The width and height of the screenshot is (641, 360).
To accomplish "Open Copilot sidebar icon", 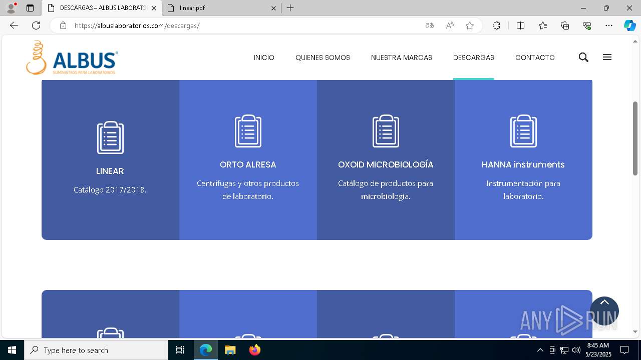I will click(x=629, y=25).
